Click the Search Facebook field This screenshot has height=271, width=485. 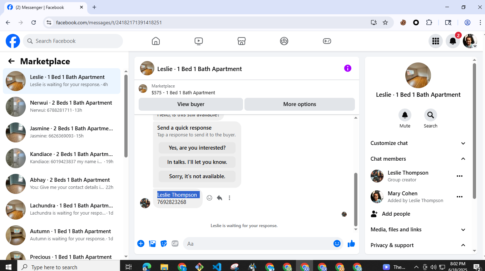point(73,41)
